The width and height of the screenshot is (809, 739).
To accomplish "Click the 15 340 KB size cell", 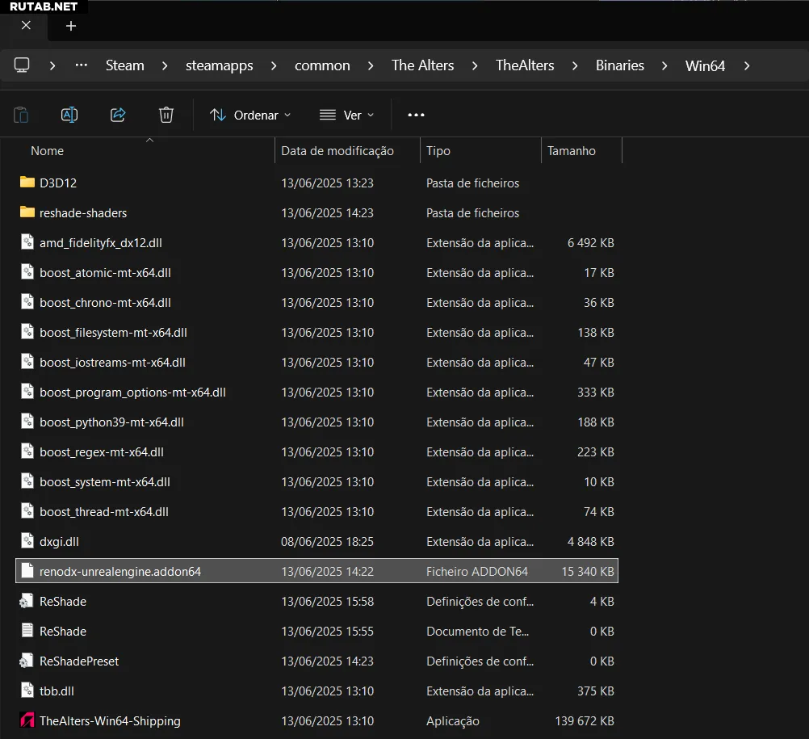I will click(x=588, y=571).
